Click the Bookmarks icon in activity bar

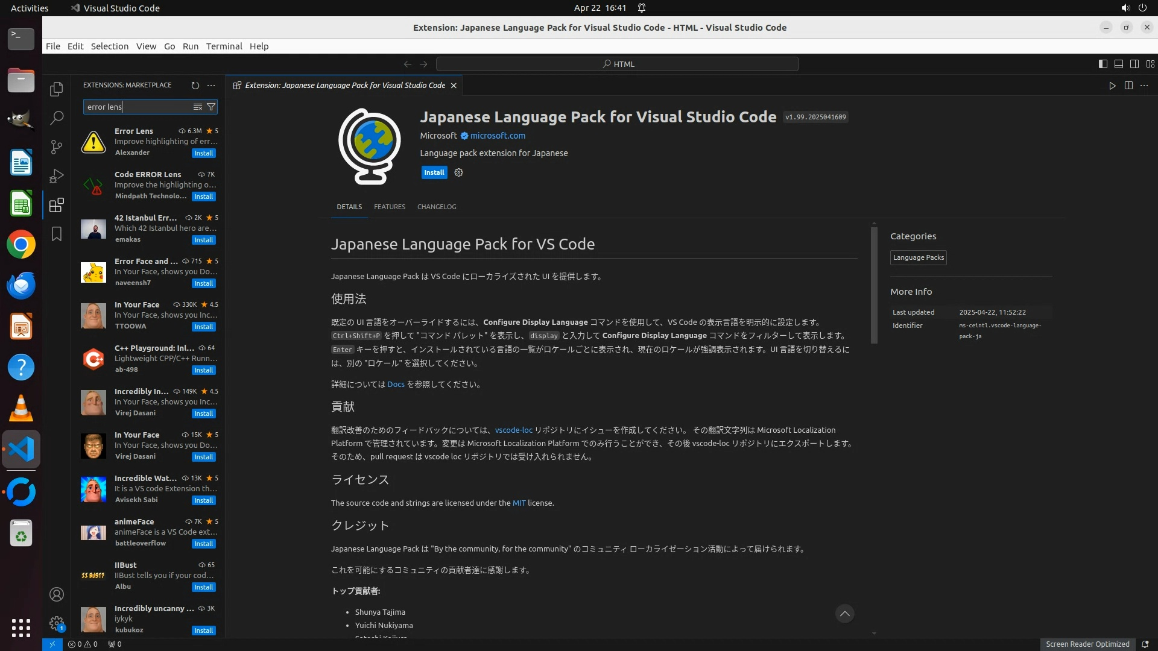coord(57,234)
